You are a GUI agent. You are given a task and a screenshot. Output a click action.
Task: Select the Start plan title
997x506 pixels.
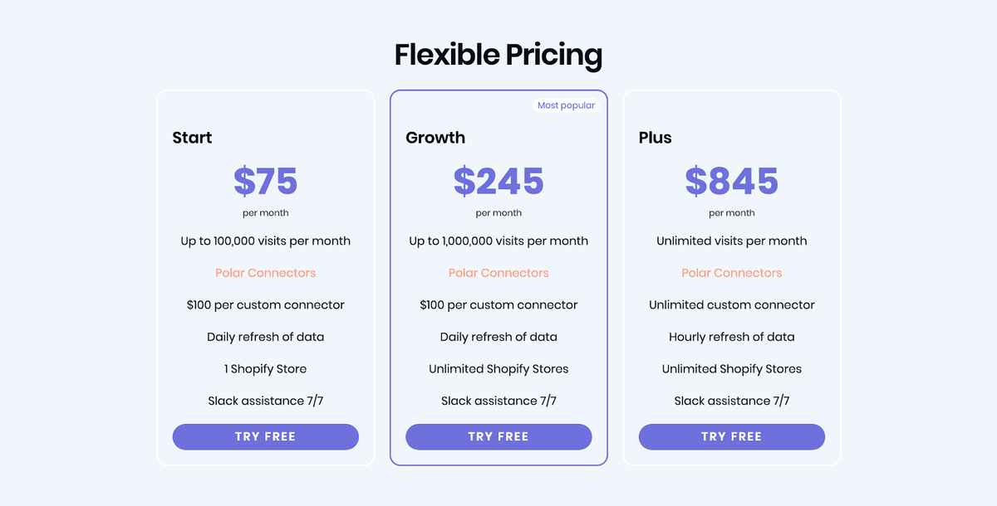coord(192,138)
